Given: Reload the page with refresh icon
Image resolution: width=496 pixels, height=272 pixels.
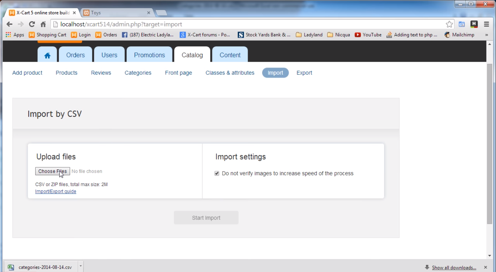Looking at the screenshot, I should [x=32, y=24].
